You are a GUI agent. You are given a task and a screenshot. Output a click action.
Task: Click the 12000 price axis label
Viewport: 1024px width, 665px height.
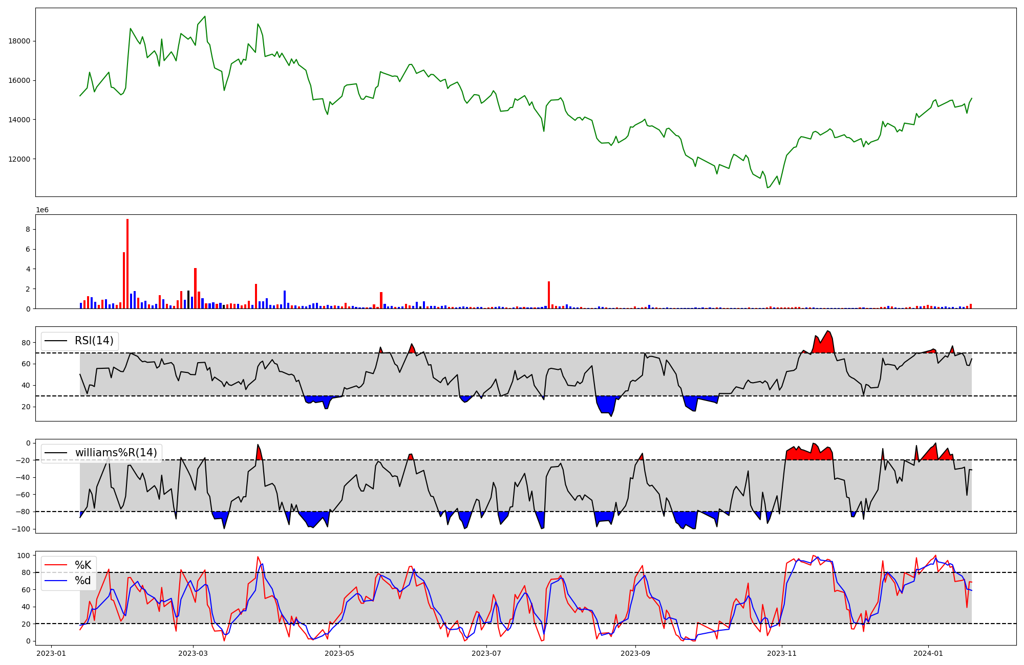[19, 159]
